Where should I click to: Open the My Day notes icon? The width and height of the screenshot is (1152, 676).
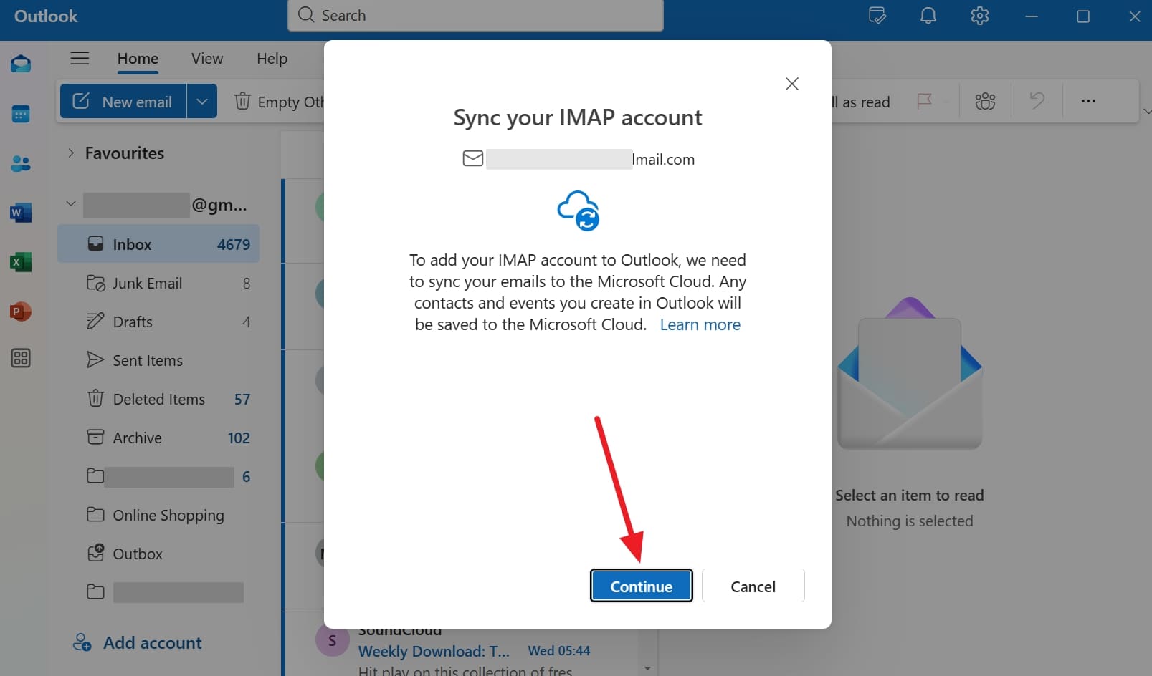pyautogui.click(x=877, y=16)
